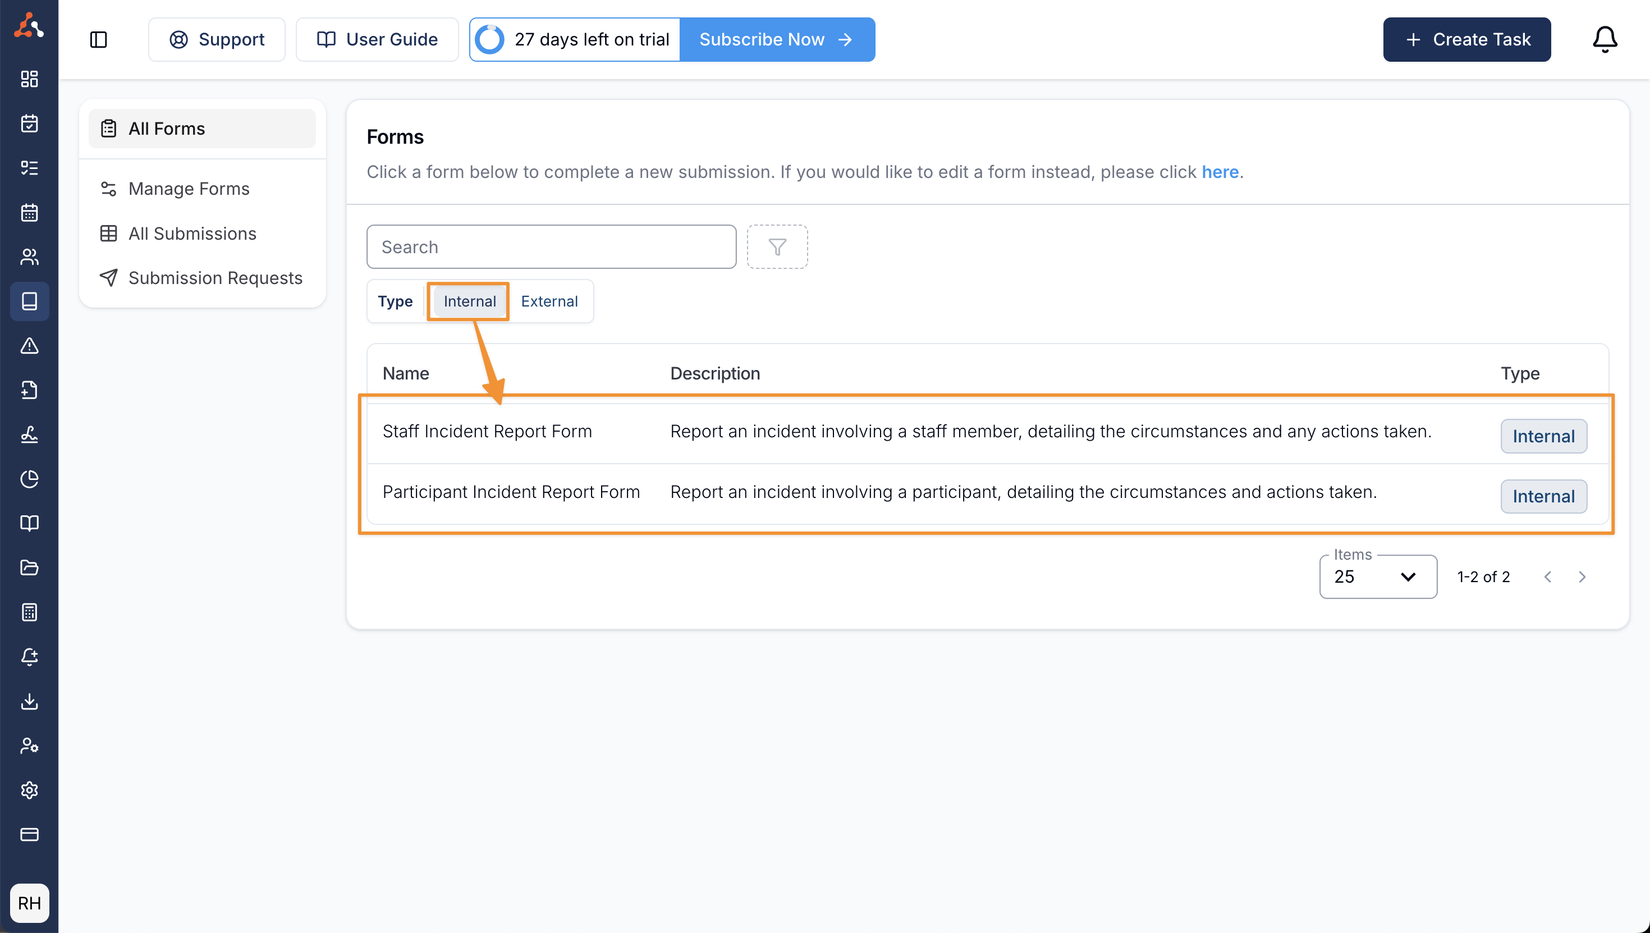The height and width of the screenshot is (933, 1650).
Task: Select Manage Forms in the side menu
Action: pyautogui.click(x=202, y=189)
